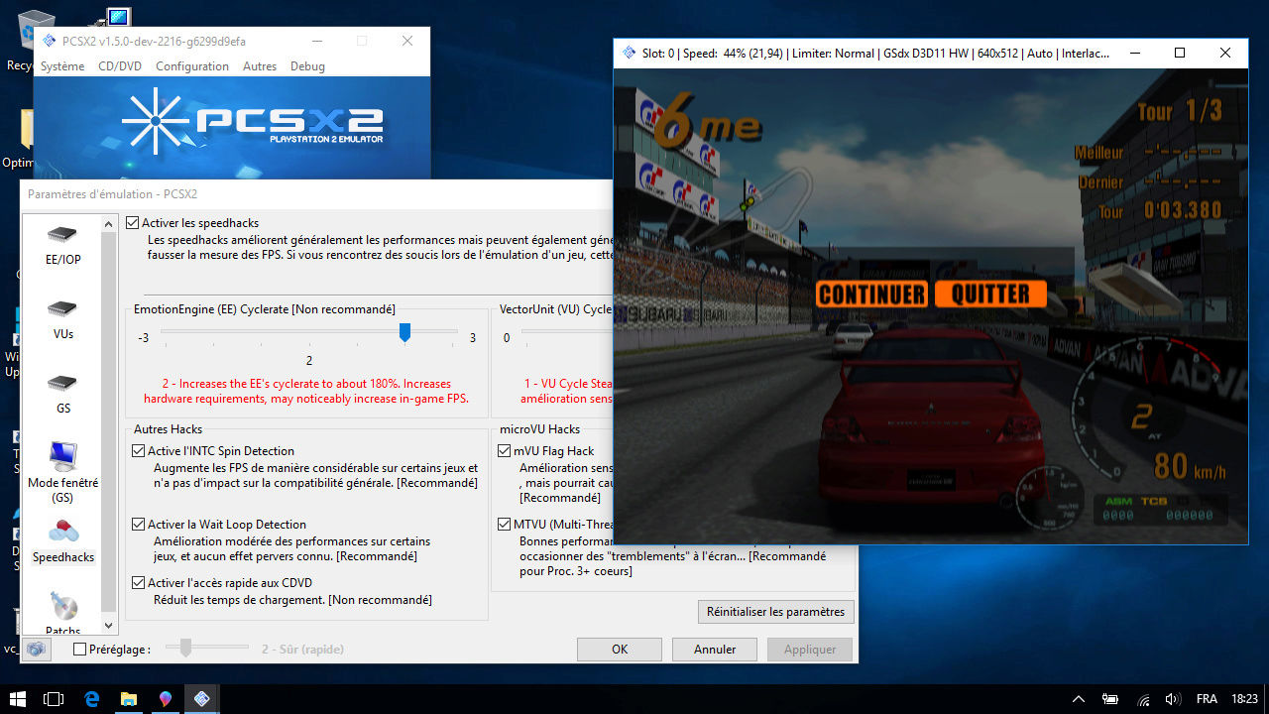Select the Speedhacks settings page

(62, 541)
